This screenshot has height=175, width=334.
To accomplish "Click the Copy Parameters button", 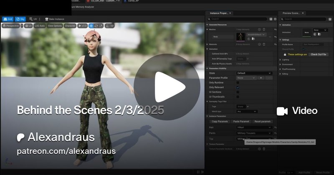I will pyautogui.click(x=220, y=122).
